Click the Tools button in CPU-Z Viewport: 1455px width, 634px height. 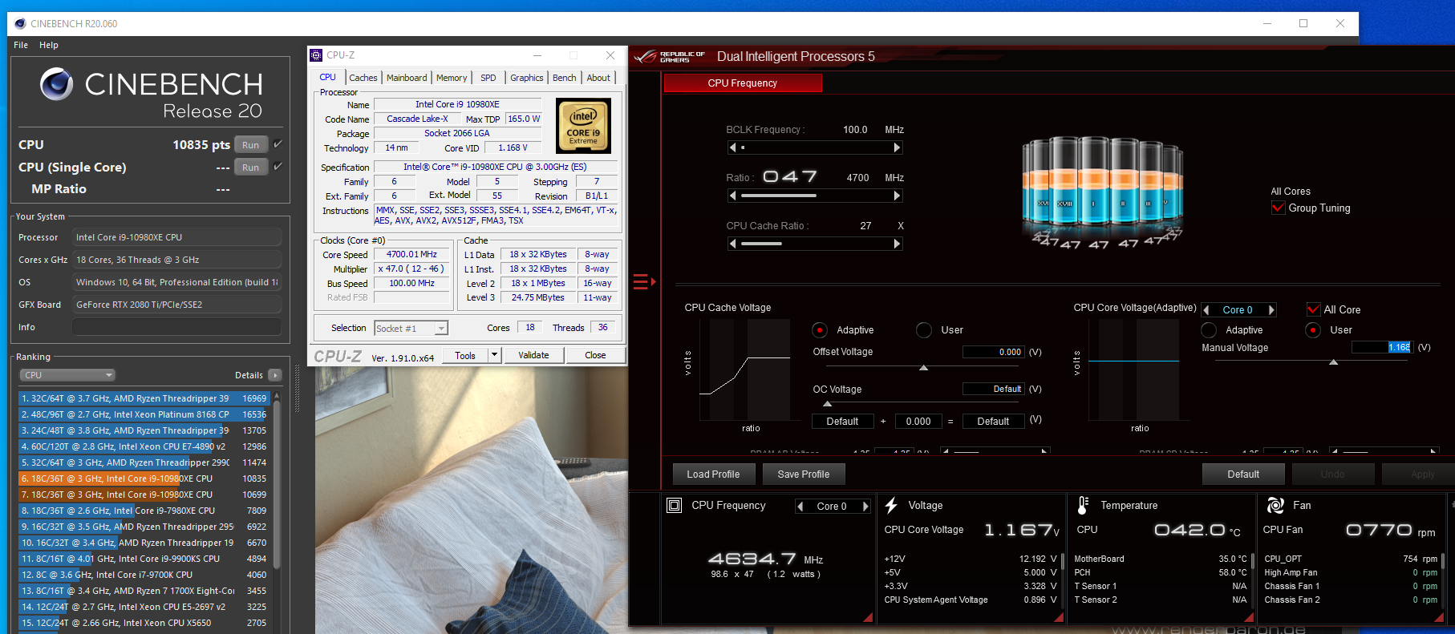point(465,355)
